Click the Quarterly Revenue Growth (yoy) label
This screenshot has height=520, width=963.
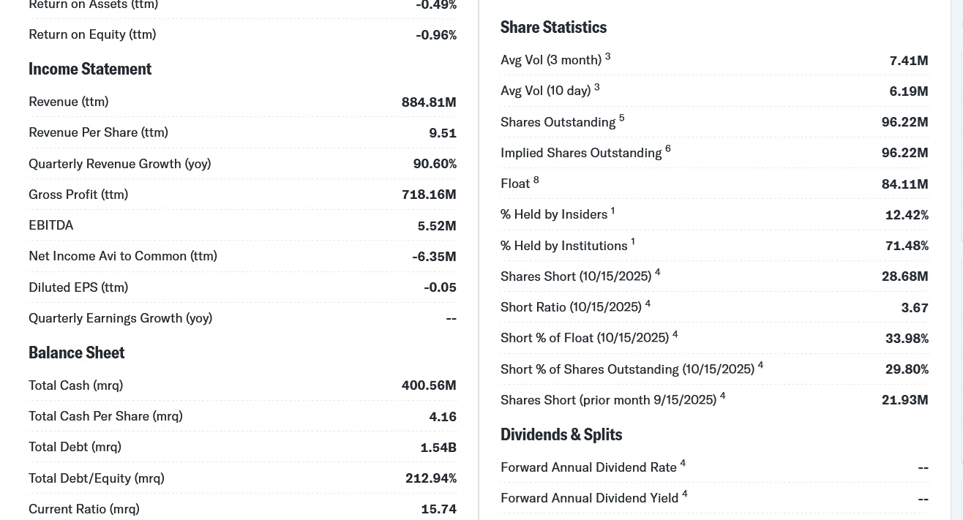click(119, 164)
